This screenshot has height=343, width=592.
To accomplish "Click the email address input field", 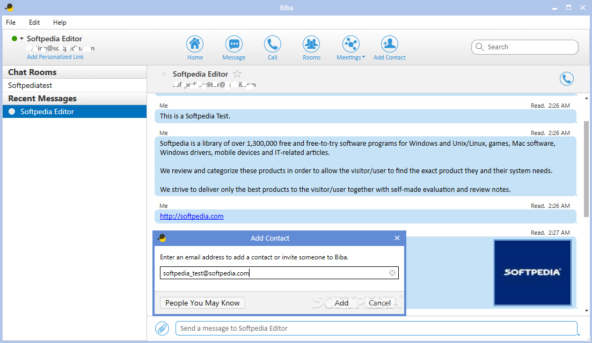I will pyautogui.click(x=279, y=273).
